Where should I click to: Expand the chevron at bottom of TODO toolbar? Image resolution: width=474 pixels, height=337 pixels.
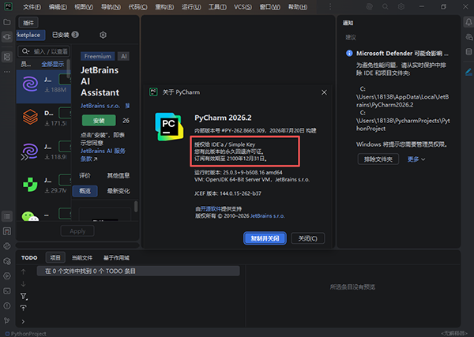click(x=23, y=321)
